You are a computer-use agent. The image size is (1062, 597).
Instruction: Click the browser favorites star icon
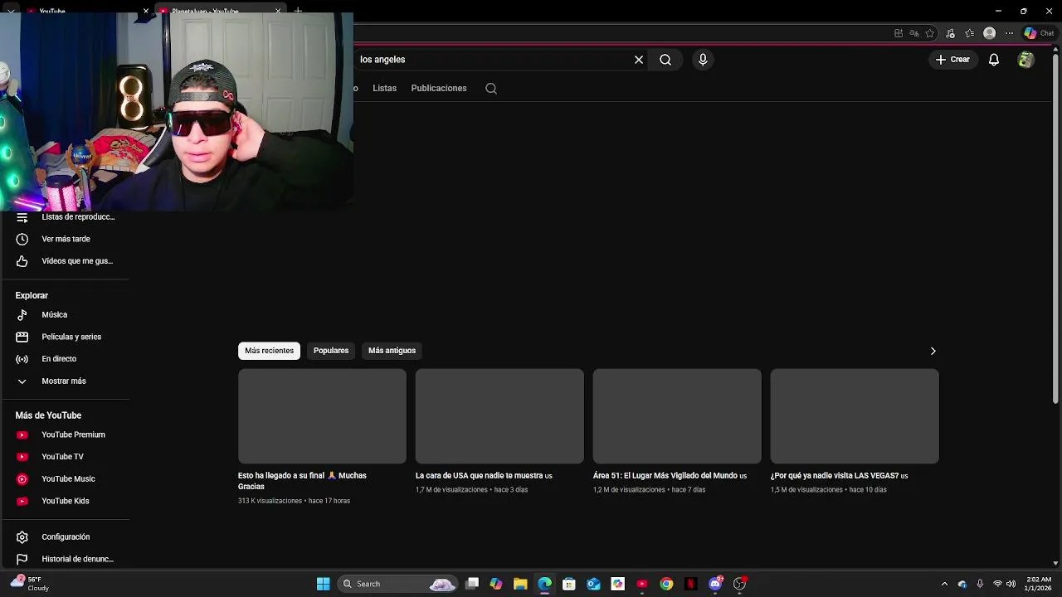[930, 33]
